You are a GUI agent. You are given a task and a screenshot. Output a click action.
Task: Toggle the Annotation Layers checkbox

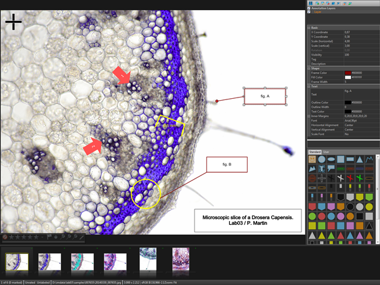click(x=309, y=8)
